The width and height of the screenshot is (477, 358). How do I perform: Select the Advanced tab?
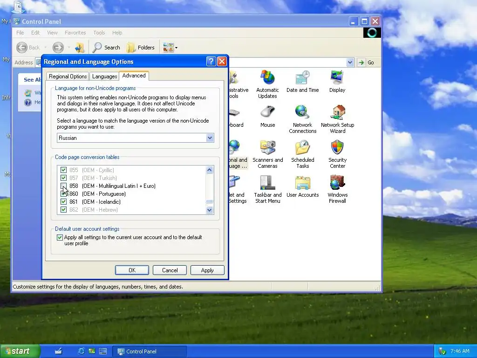[134, 76]
